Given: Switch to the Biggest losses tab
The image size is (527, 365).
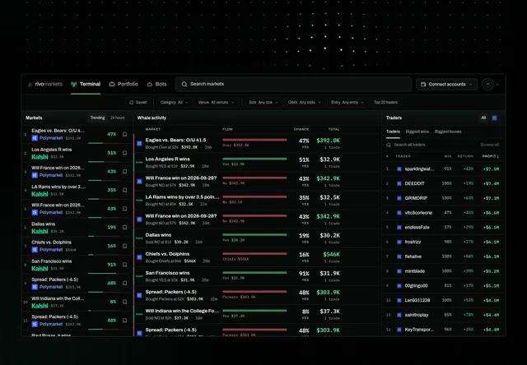Looking at the screenshot, I should tap(448, 132).
